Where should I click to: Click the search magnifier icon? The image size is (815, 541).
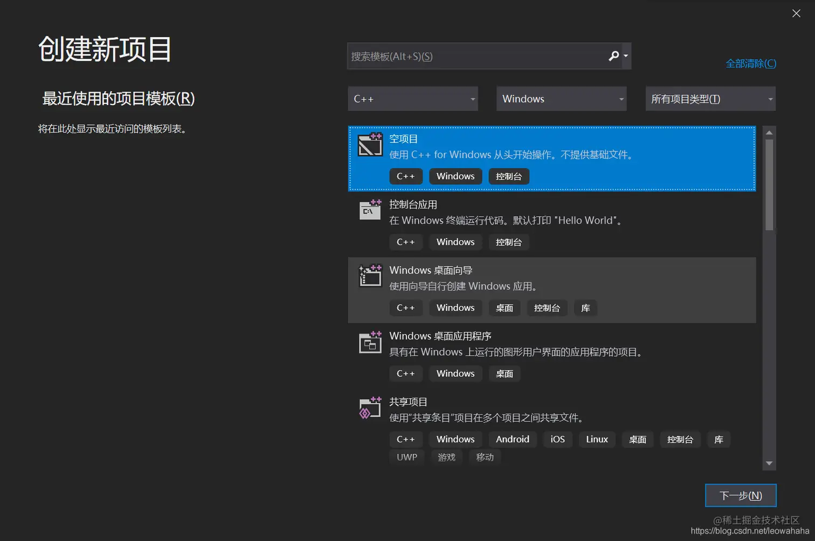[x=613, y=56]
